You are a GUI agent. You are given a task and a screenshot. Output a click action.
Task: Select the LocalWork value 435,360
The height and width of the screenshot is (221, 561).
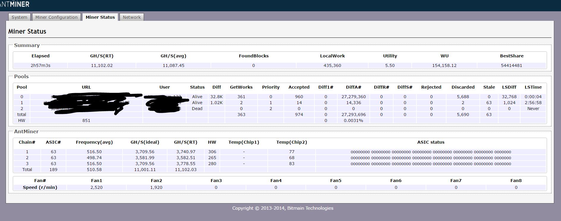click(x=332, y=65)
